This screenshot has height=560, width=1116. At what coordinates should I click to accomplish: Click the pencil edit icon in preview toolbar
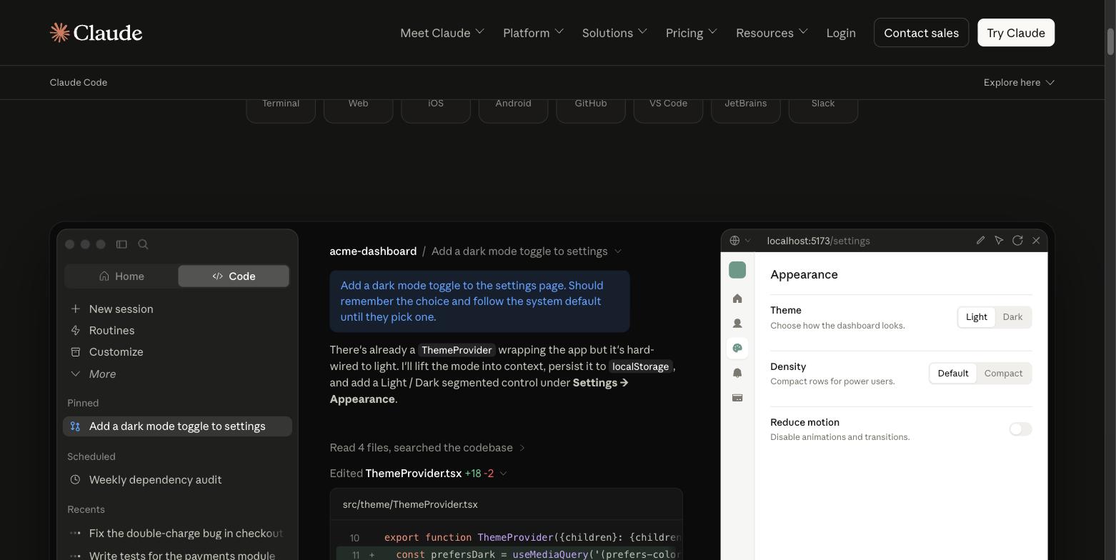click(x=980, y=241)
